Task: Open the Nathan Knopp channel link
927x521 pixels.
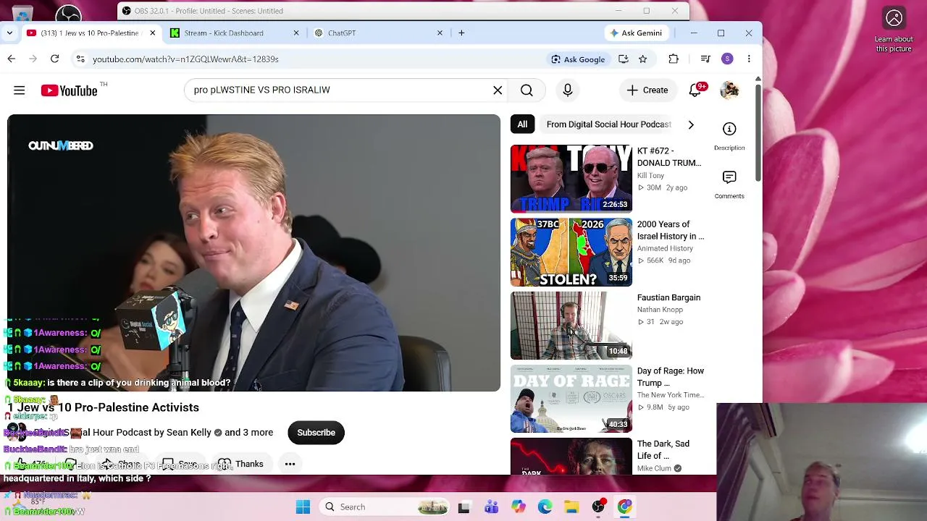Action: tap(660, 310)
